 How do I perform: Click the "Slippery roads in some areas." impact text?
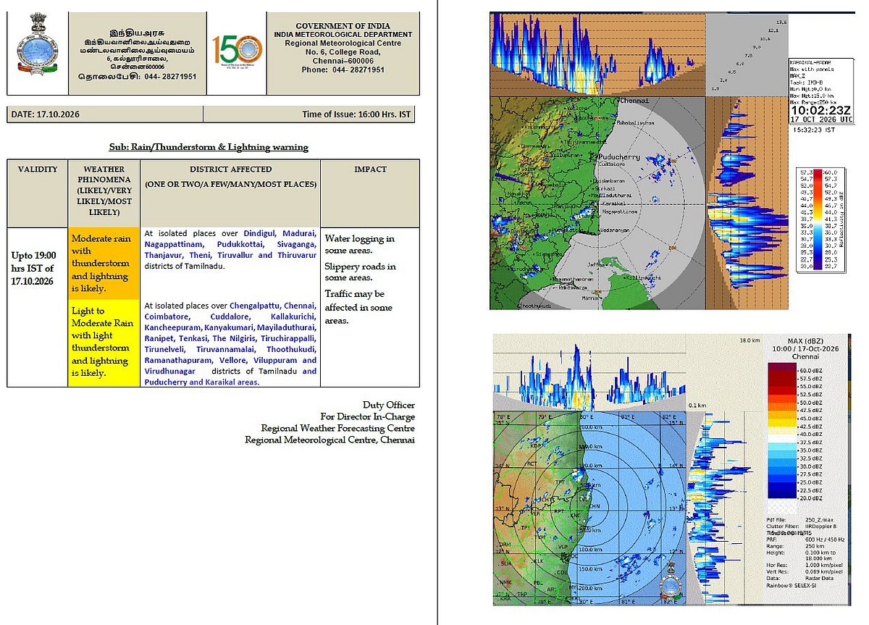pyautogui.click(x=360, y=272)
